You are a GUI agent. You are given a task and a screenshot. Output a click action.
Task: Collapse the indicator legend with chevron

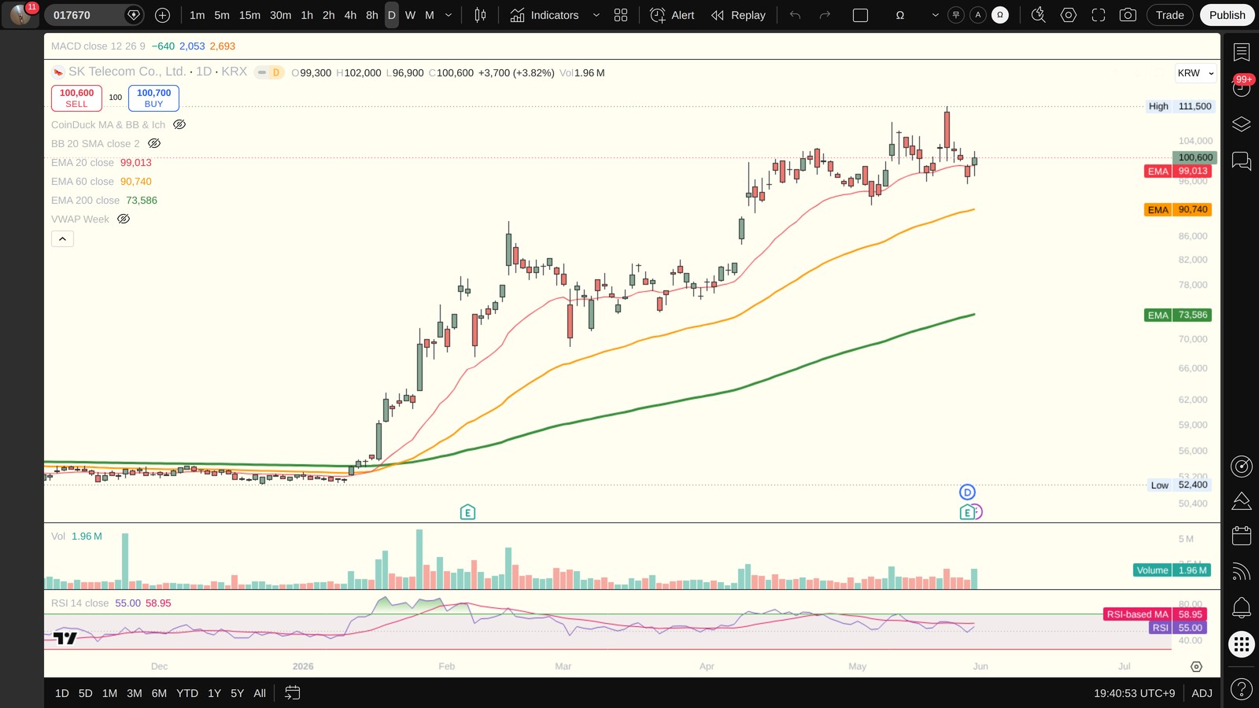pos(62,238)
